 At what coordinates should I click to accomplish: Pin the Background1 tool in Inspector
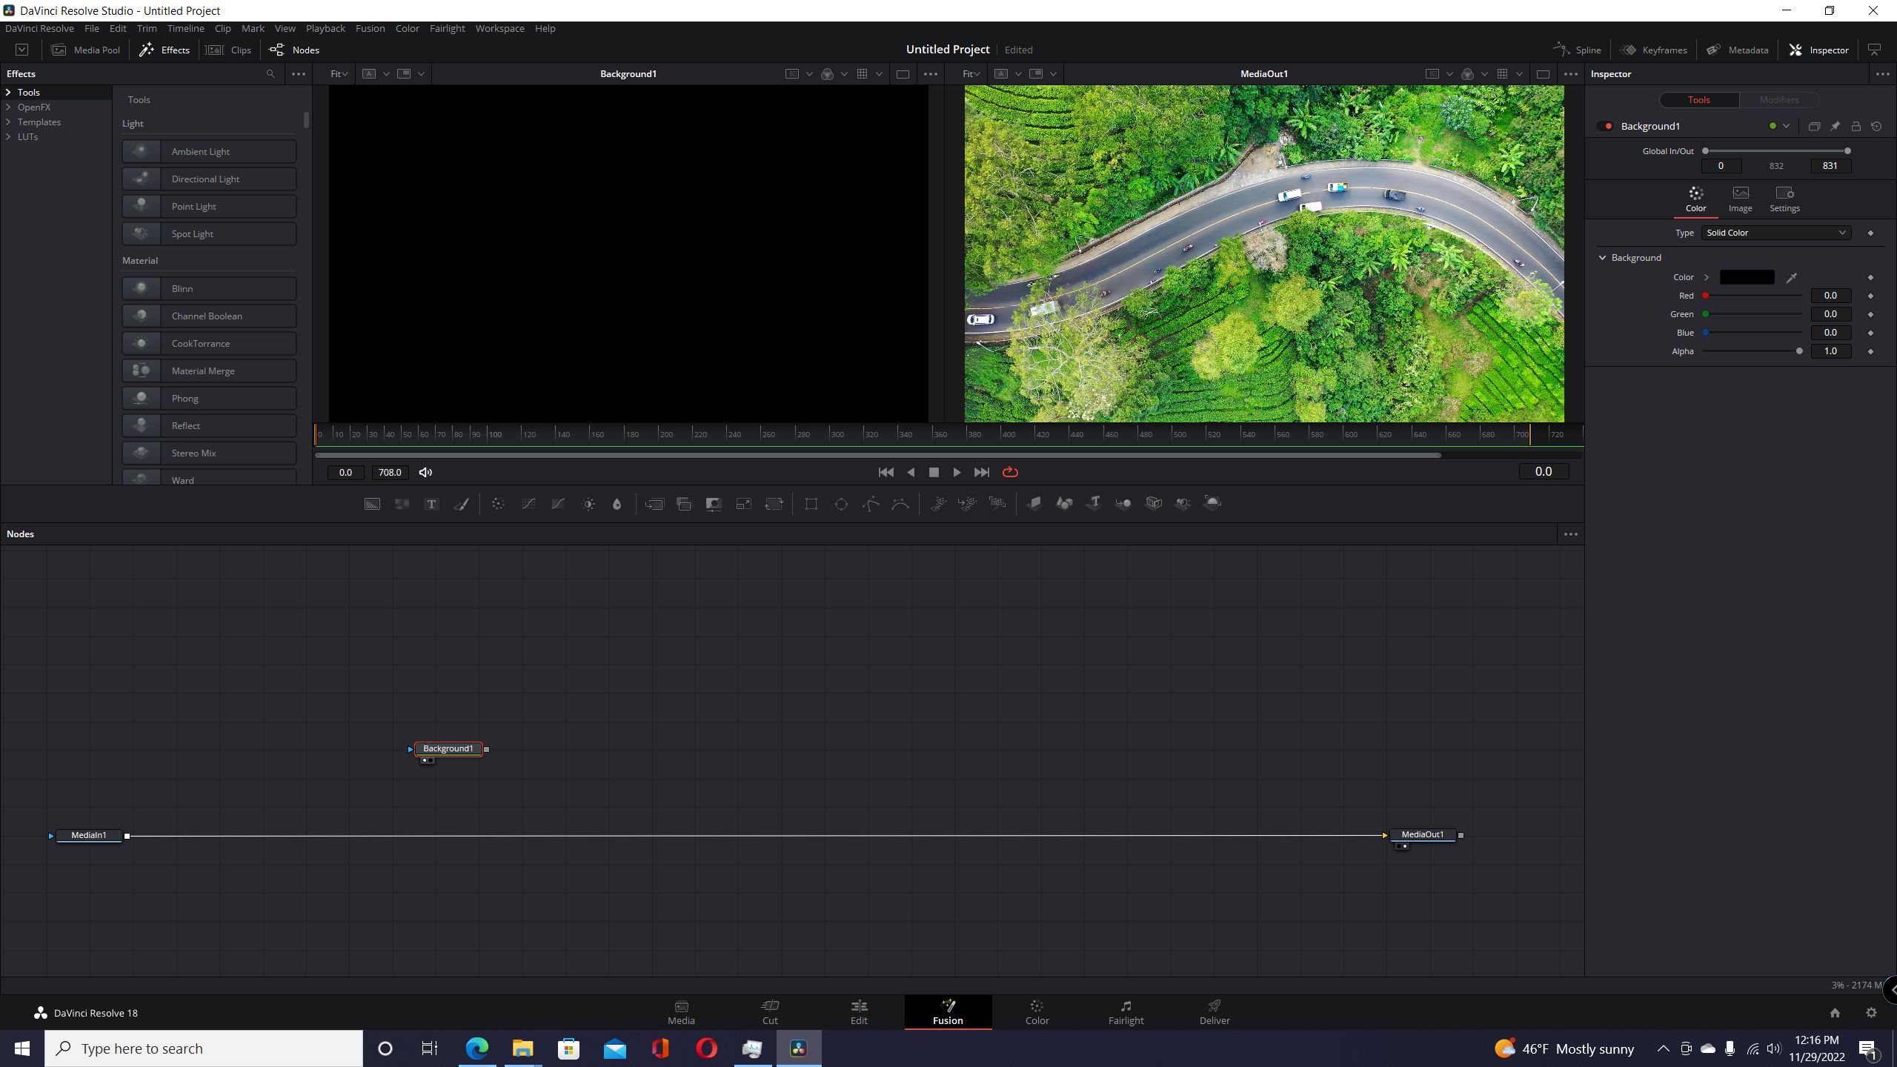1835,127
